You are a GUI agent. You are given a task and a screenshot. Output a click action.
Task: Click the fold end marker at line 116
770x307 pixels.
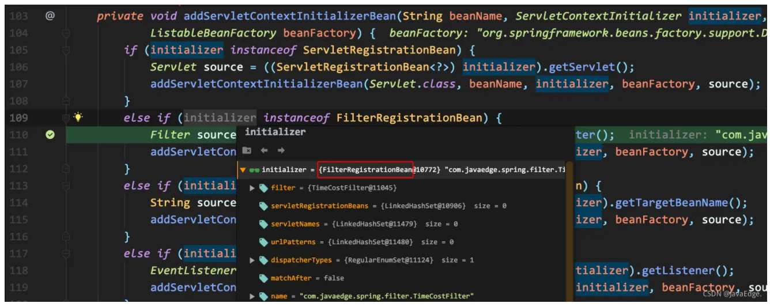pyautogui.click(x=66, y=236)
